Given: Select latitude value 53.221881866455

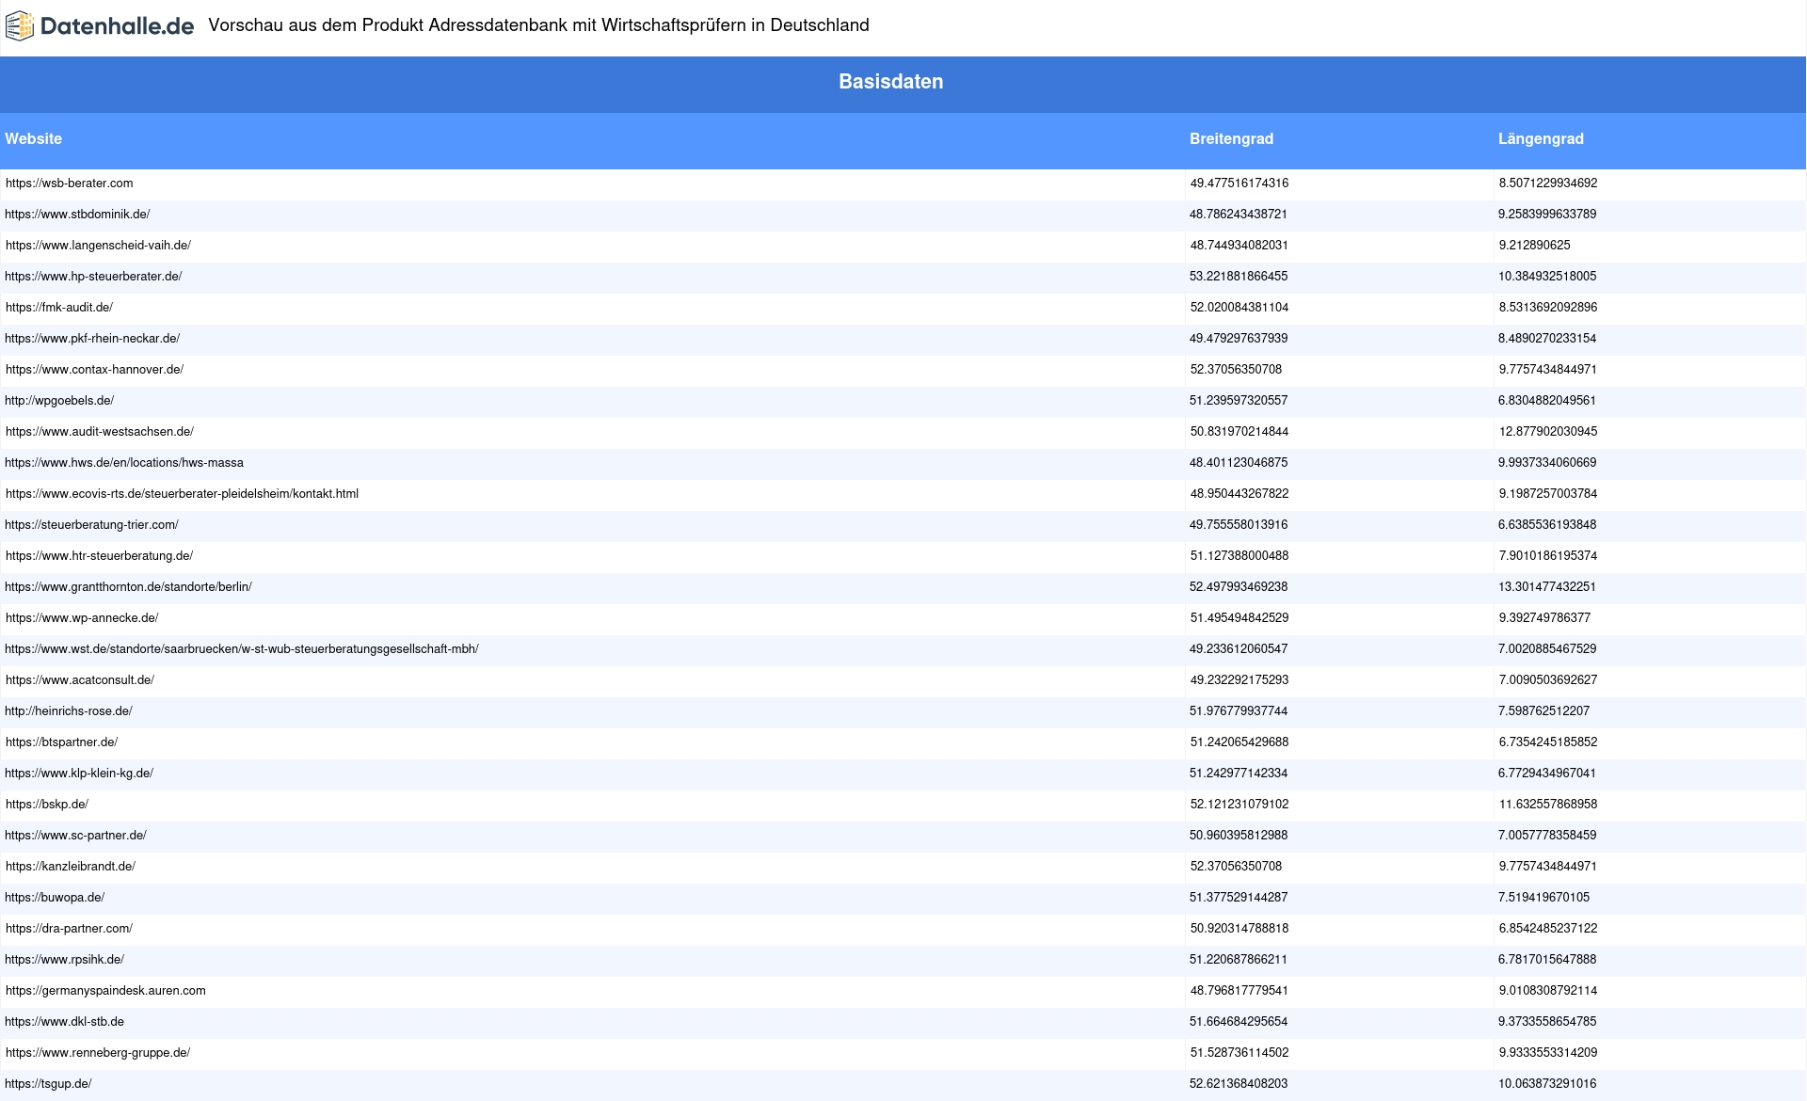Looking at the screenshot, I should 1239,277.
